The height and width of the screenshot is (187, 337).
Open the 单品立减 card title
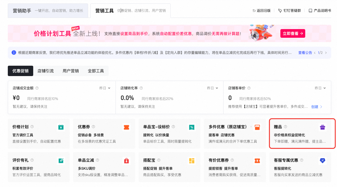click(x=86, y=160)
